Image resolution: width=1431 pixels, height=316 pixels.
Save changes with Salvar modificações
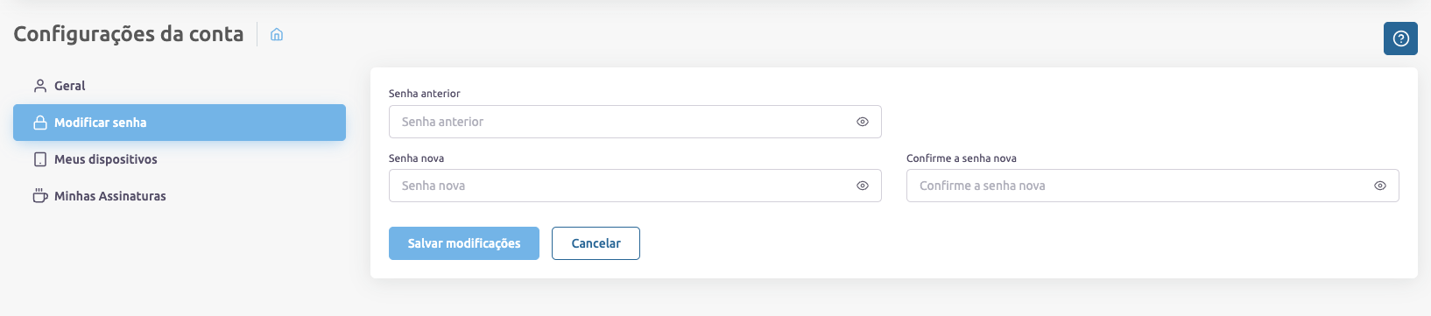464,243
